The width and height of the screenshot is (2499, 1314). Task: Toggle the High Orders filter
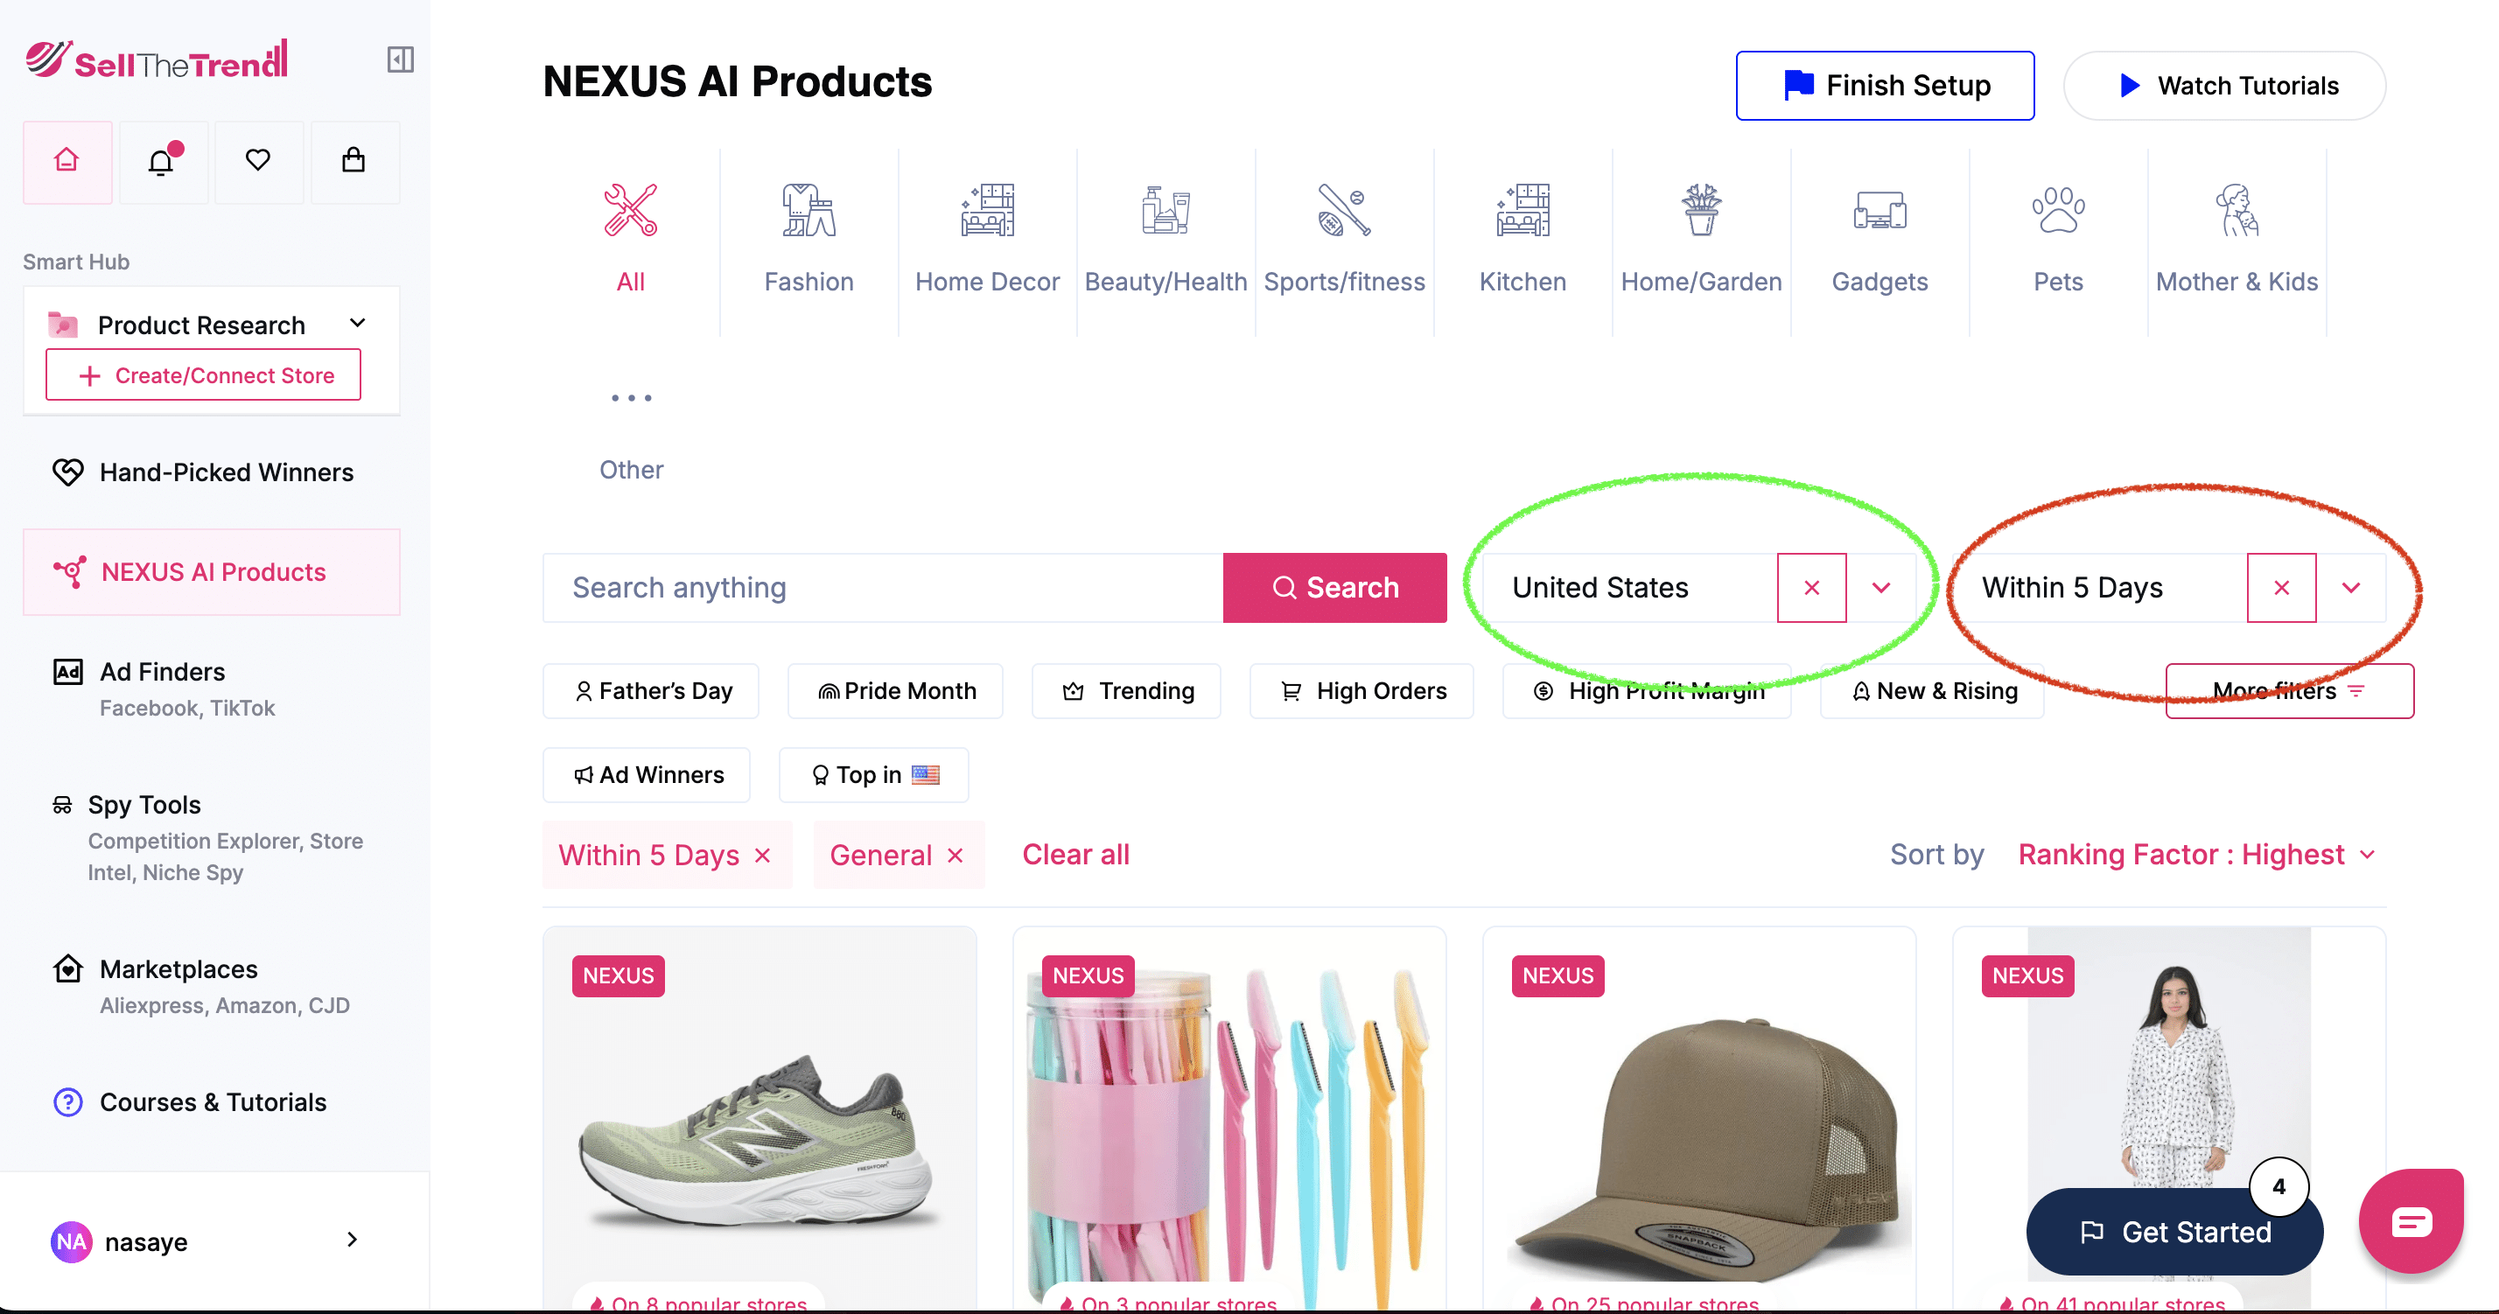pos(1361,690)
